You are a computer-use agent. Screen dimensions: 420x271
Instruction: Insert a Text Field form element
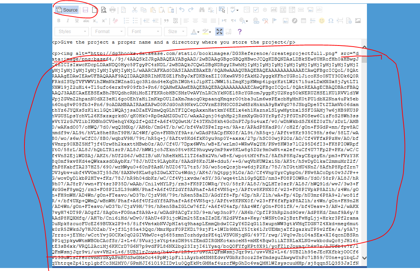(x=274, y=10)
